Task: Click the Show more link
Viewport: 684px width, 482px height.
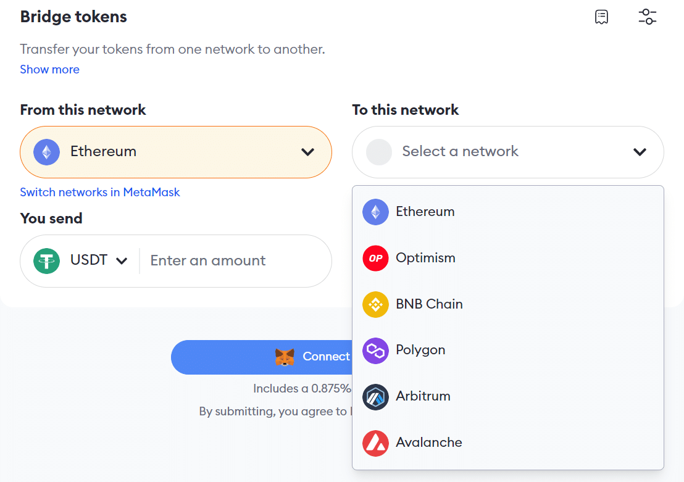Action: click(x=50, y=69)
